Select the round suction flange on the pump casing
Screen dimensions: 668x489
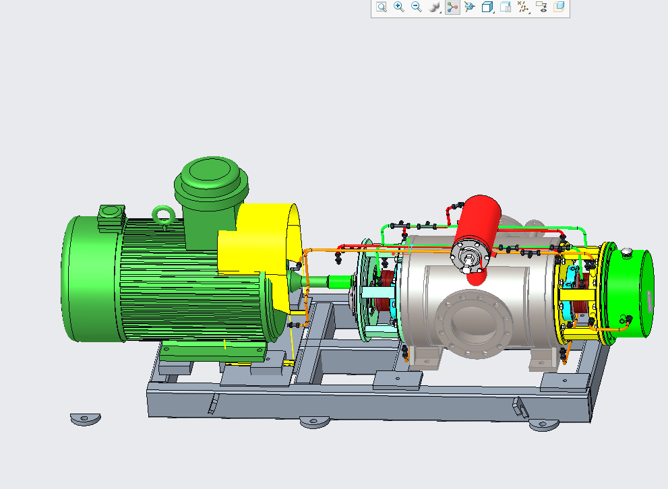click(x=474, y=323)
